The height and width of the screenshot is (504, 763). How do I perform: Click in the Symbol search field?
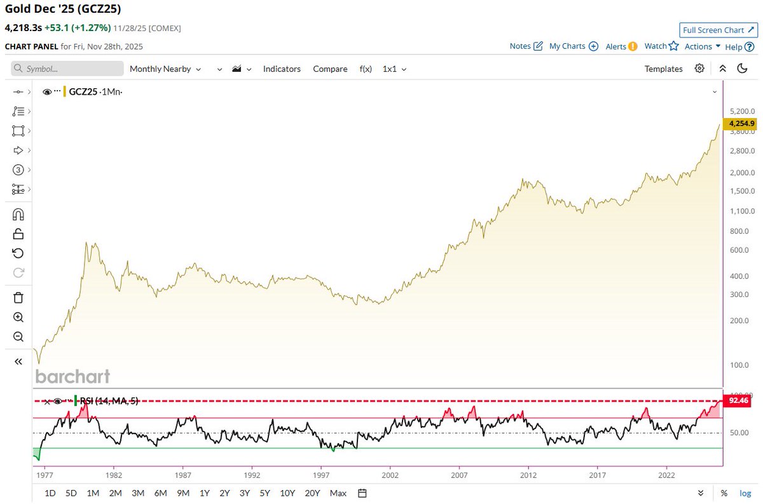point(67,69)
